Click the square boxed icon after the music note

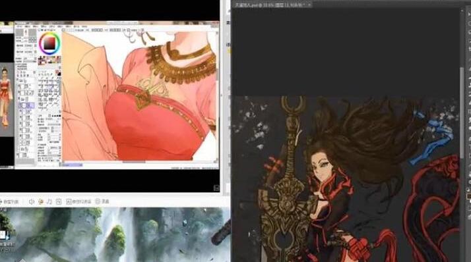coord(59,201)
